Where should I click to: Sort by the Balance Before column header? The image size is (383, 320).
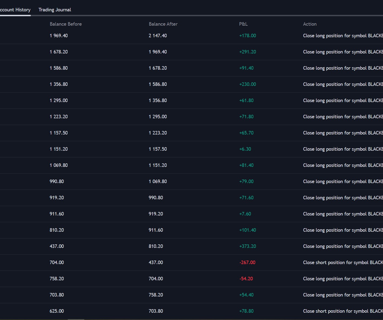(66, 24)
